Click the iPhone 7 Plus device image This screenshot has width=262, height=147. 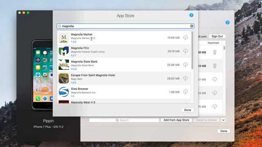(43, 75)
